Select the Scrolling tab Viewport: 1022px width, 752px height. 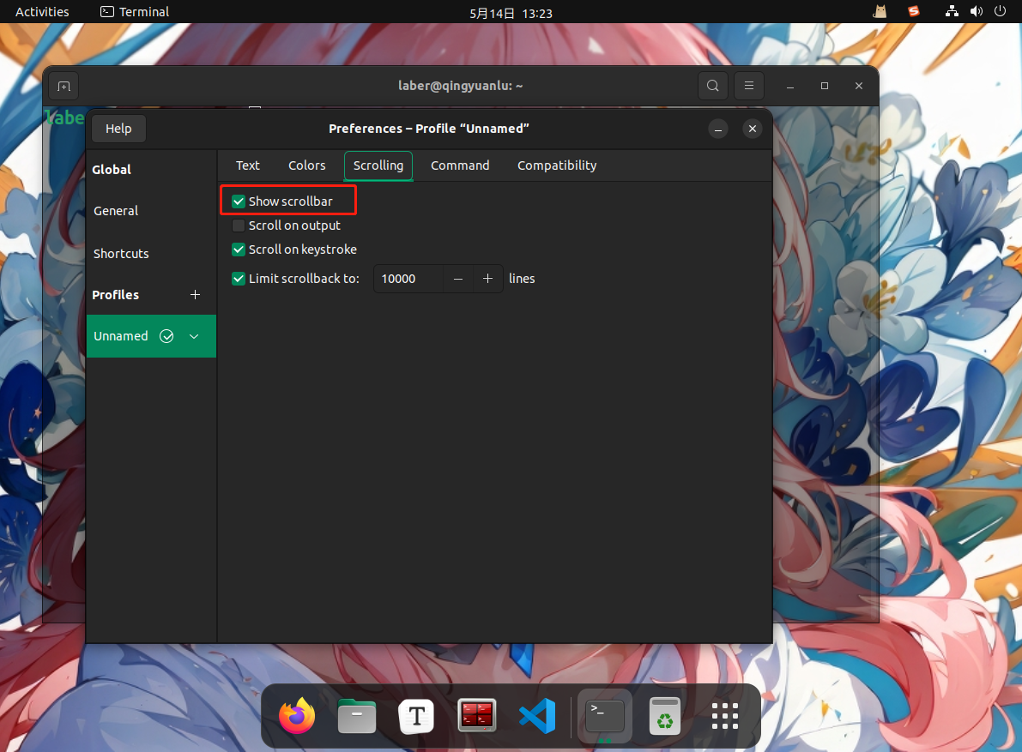click(378, 165)
